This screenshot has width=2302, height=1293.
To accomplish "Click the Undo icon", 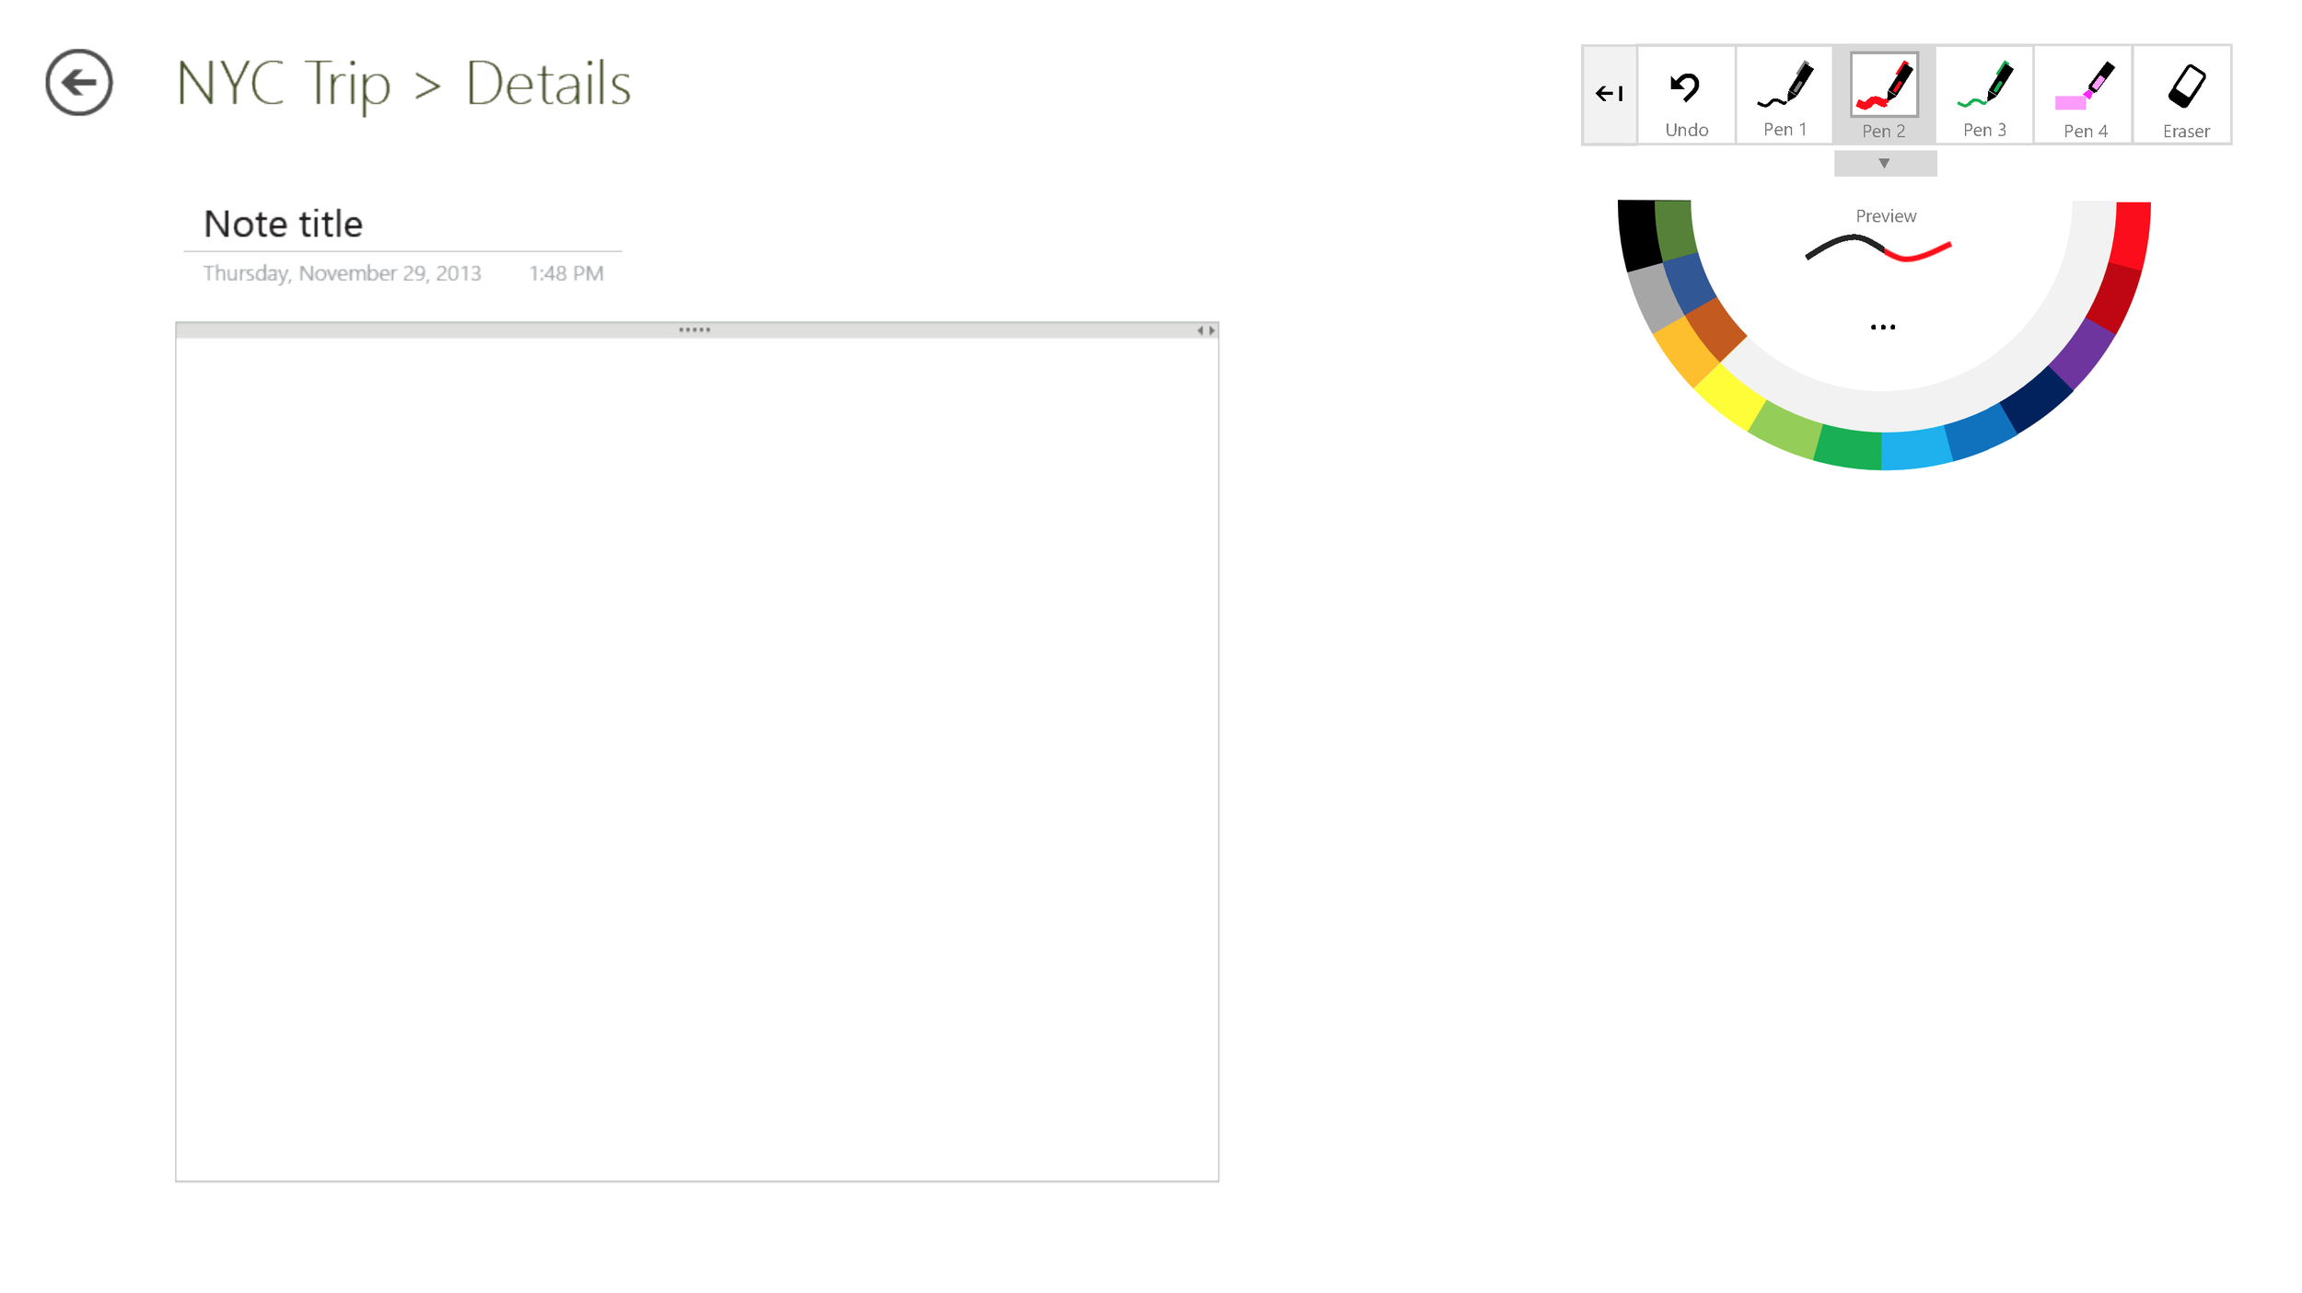I will point(1685,87).
